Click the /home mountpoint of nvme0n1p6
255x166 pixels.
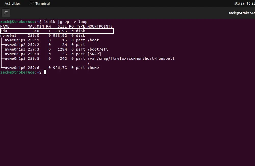(93, 68)
